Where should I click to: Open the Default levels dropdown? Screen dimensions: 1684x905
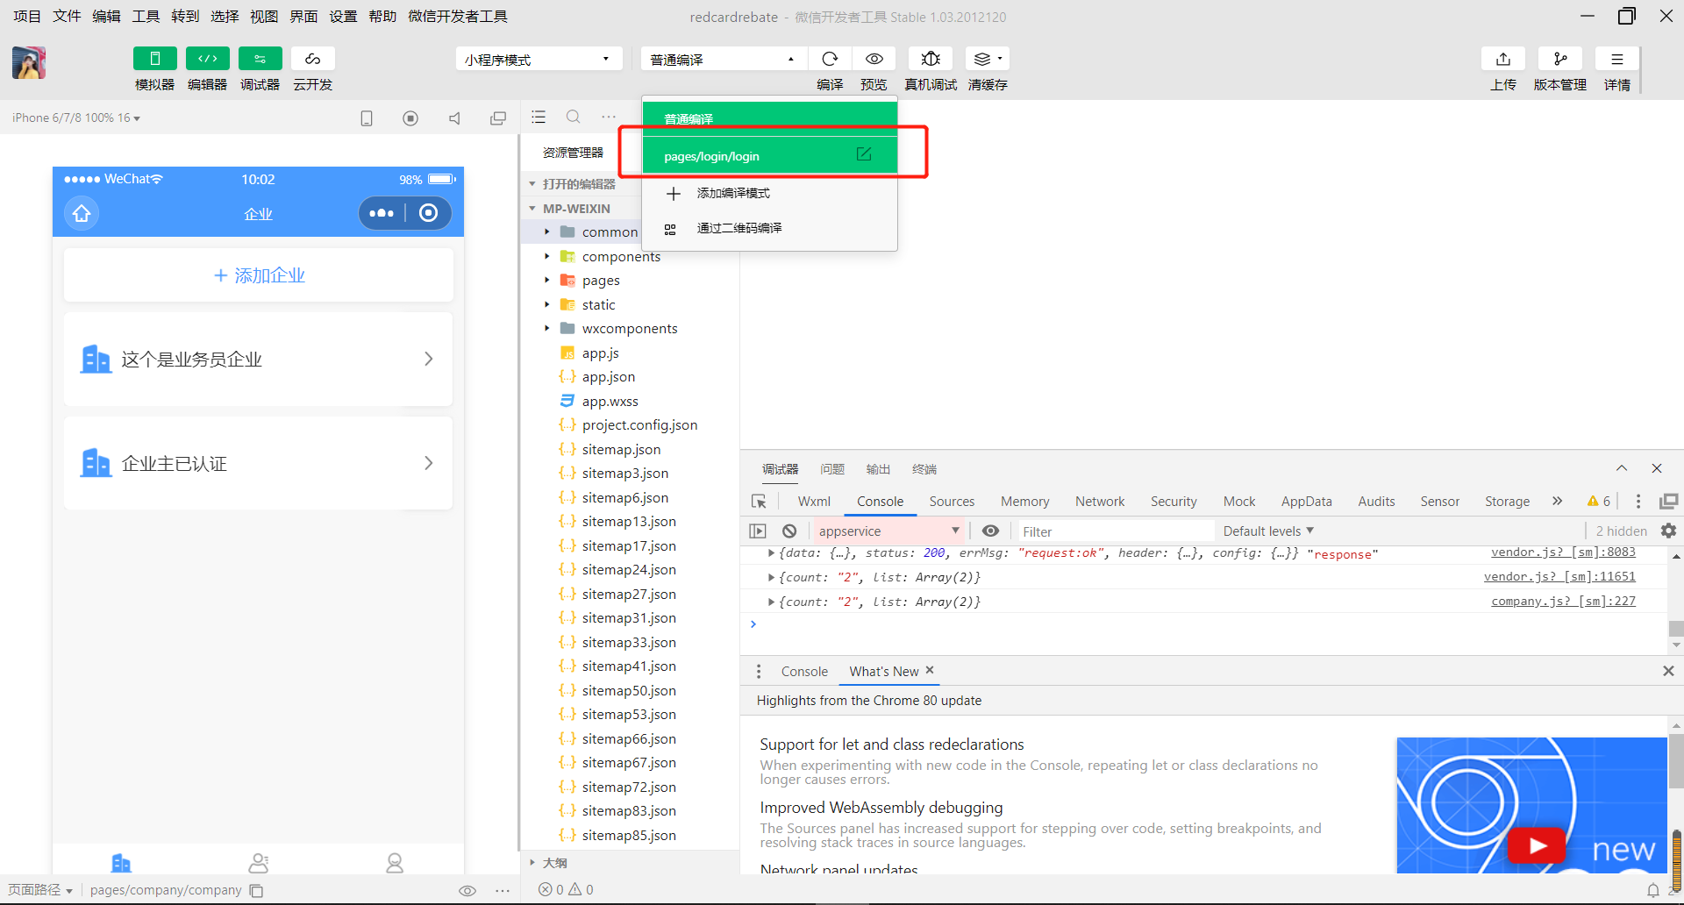pos(1268,531)
